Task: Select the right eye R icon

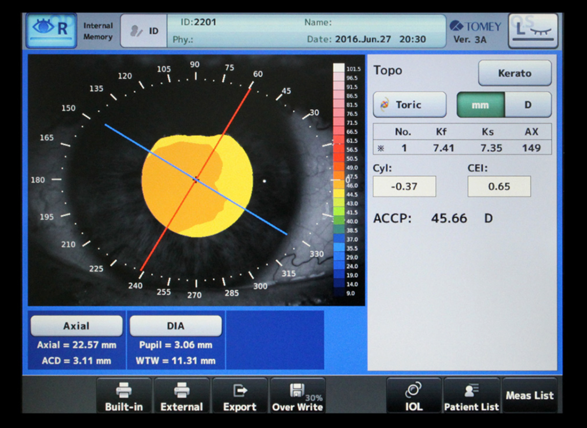Action: [x=51, y=30]
